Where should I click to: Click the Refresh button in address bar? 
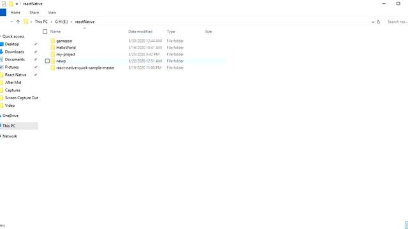click(378, 22)
